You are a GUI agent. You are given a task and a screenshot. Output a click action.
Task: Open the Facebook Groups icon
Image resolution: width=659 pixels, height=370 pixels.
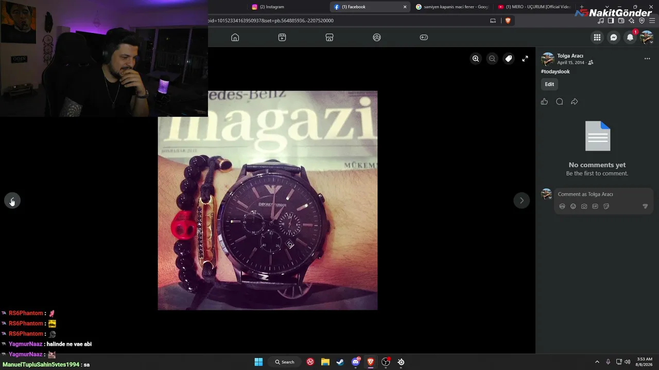coord(377,38)
